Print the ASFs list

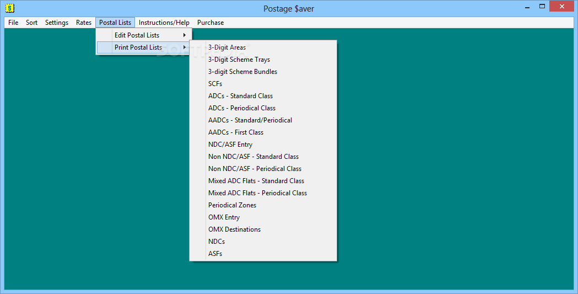263,253
